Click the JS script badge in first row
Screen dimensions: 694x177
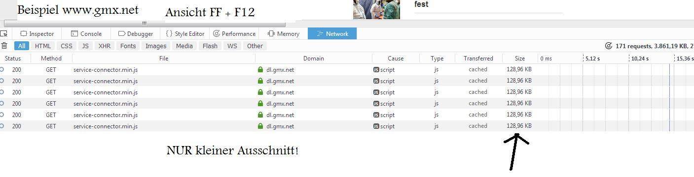tap(376, 69)
